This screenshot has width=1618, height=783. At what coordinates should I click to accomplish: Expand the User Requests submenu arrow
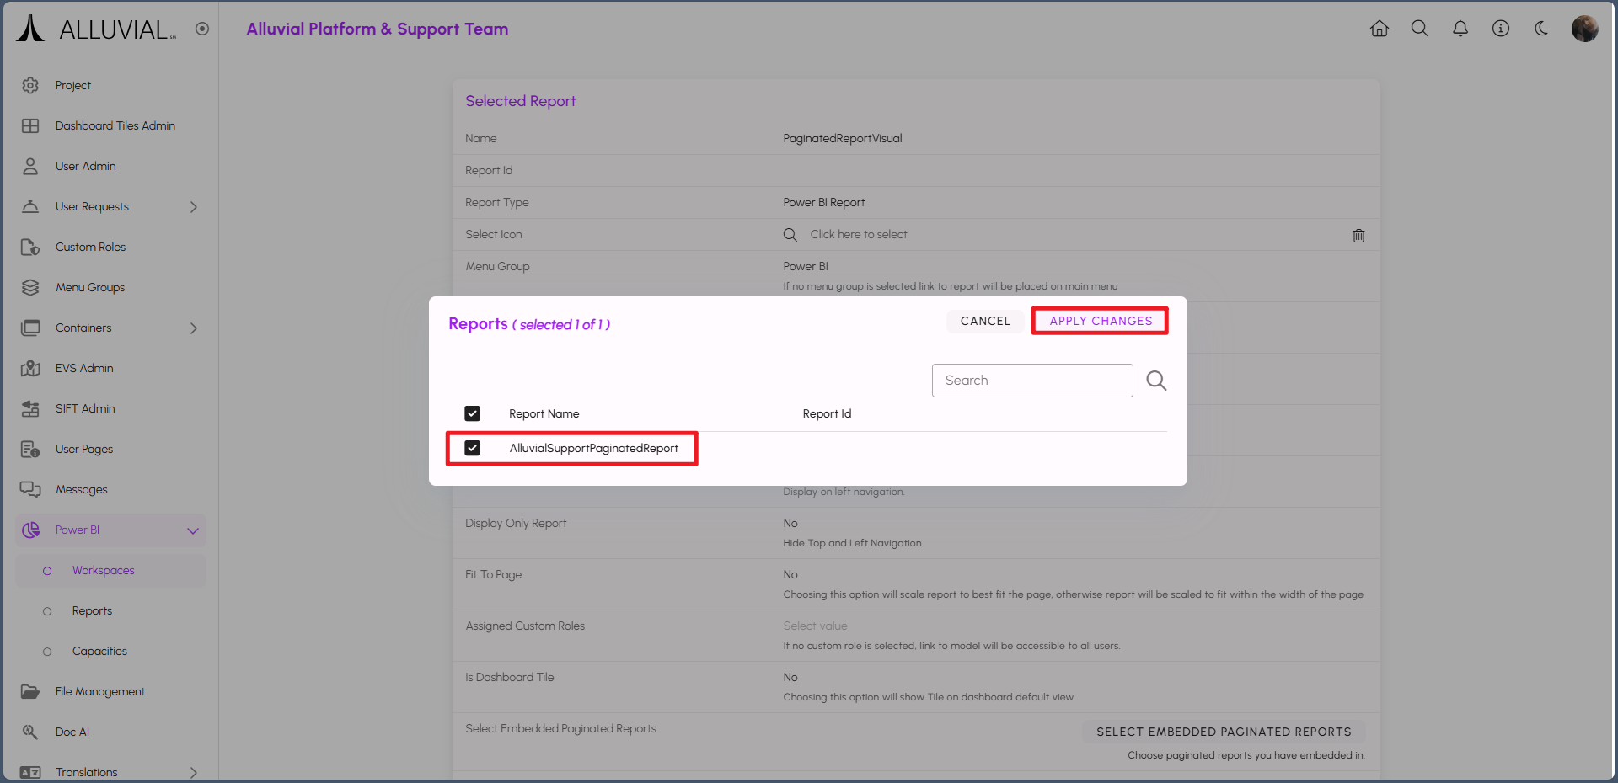pos(194,207)
